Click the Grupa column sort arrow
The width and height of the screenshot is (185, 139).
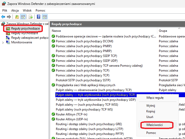tap(179, 28)
